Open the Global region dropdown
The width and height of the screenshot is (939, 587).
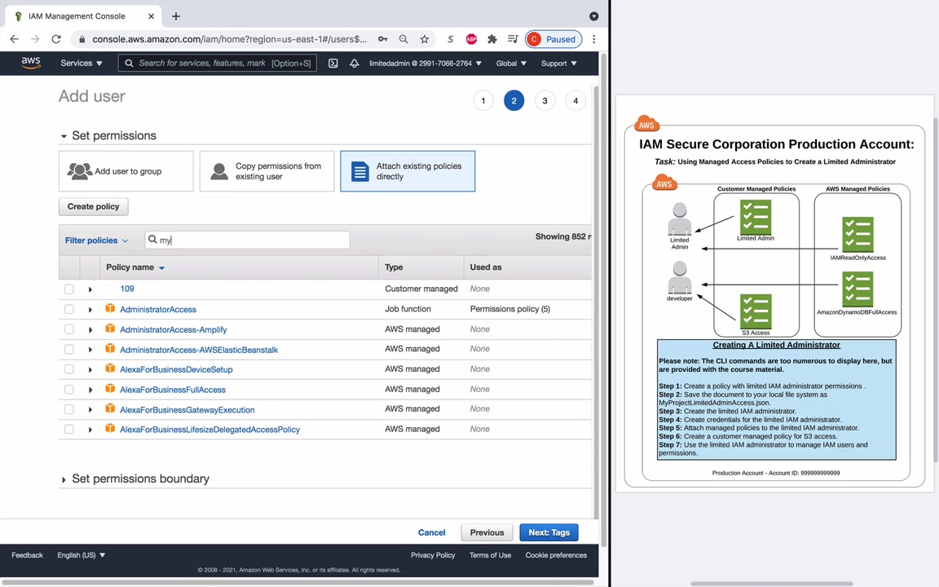pyautogui.click(x=511, y=63)
